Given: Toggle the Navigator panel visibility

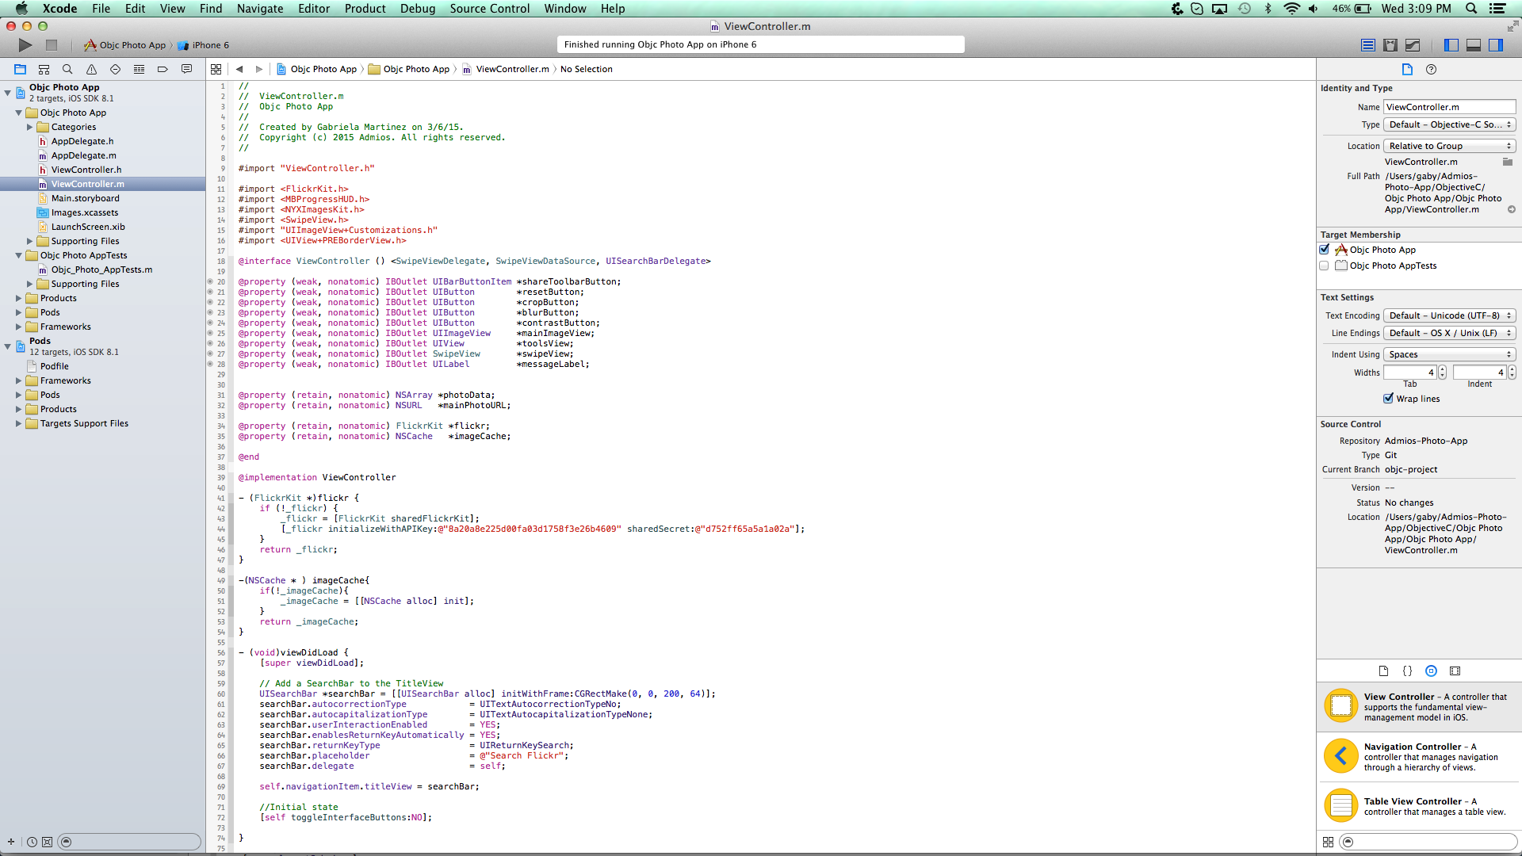Looking at the screenshot, I should [x=1451, y=45].
